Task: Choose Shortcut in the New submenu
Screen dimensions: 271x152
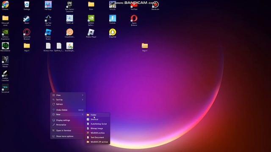Action: 98,119
